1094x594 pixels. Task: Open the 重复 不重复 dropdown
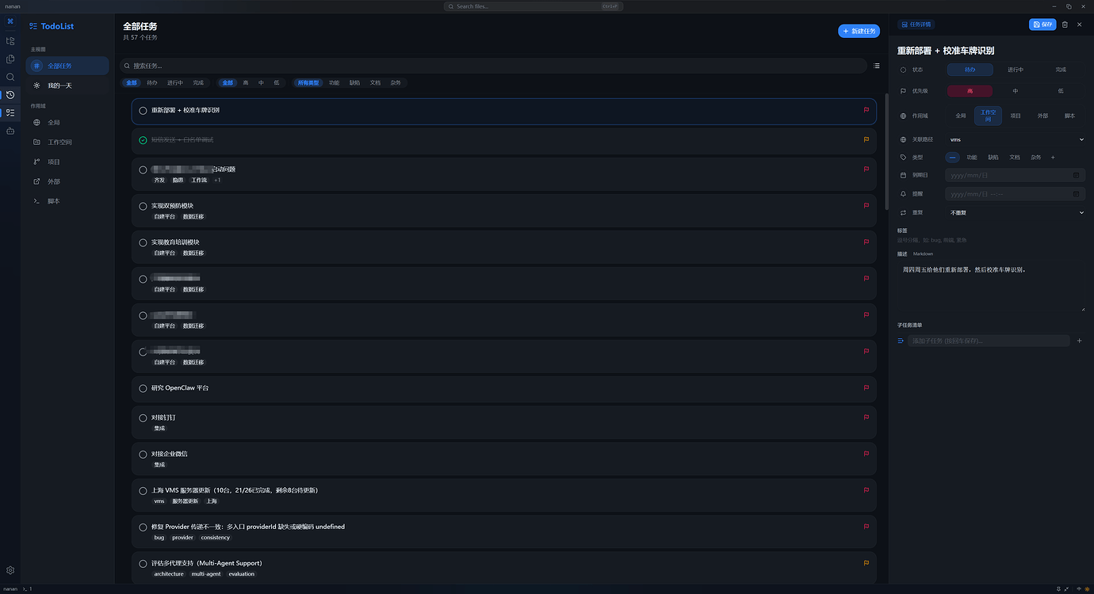1016,212
